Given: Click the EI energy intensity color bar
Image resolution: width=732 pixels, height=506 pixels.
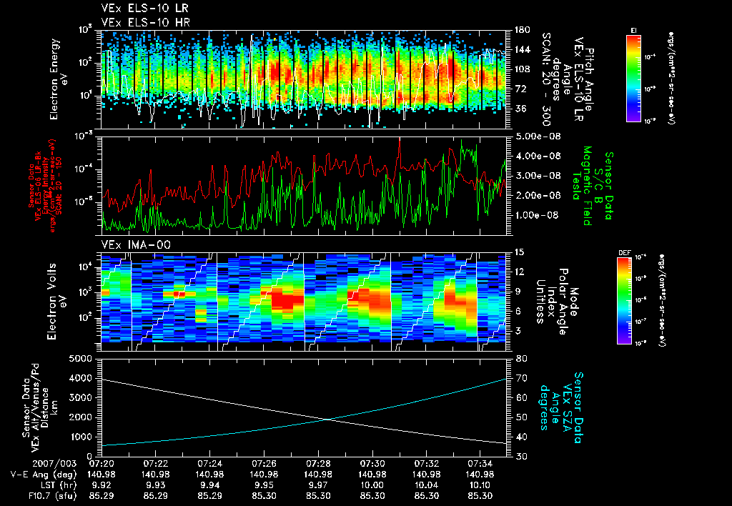Looking at the screenshot, I should coord(633,78).
